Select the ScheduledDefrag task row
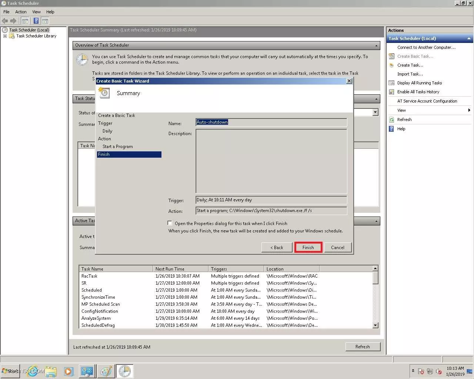Screen dimensions: 474x379 pyautogui.click(x=226, y=325)
